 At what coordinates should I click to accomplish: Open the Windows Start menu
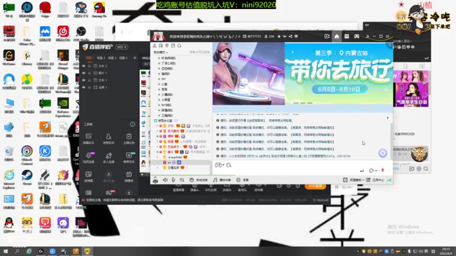5,251
